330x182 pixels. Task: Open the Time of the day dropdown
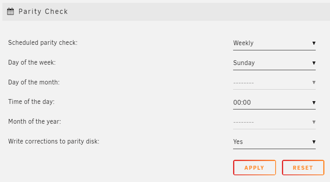click(x=274, y=102)
